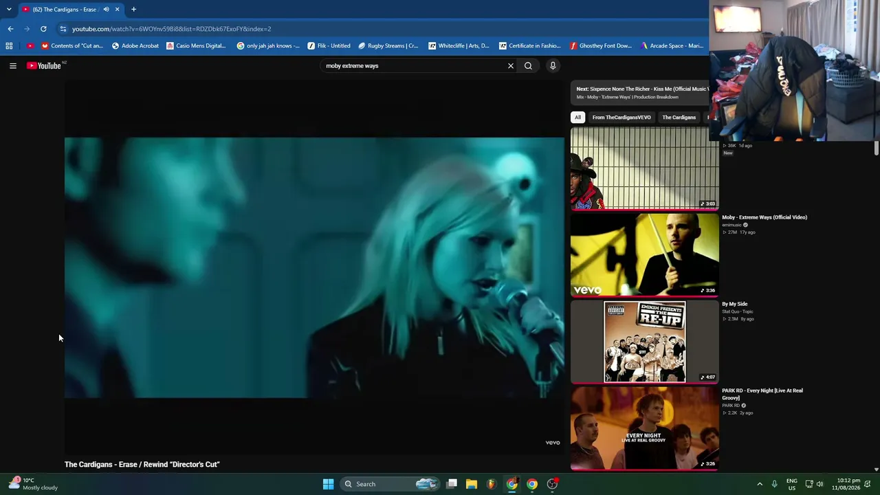This screenshot has height=495, width=880.
Task: Open the Casio Mens Digital bookmark
Action: pos(196,46)
